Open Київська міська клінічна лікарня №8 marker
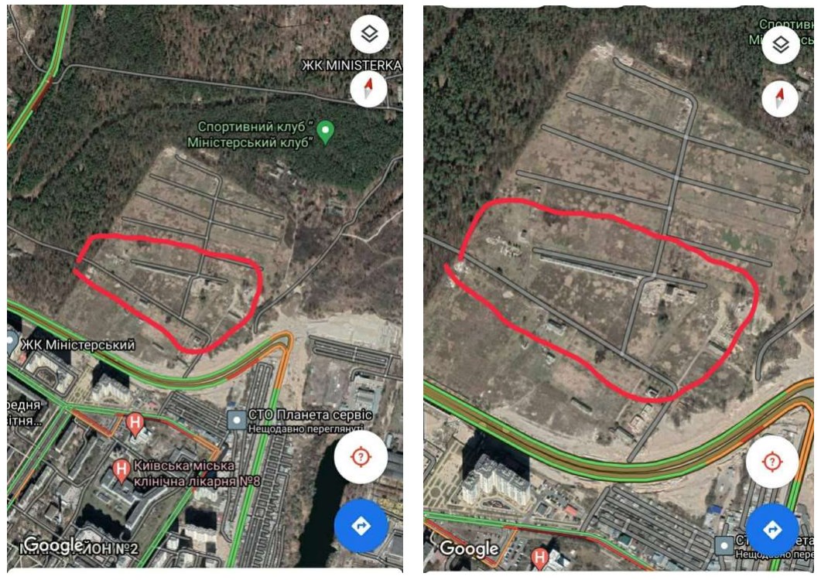 click(121, 471)
